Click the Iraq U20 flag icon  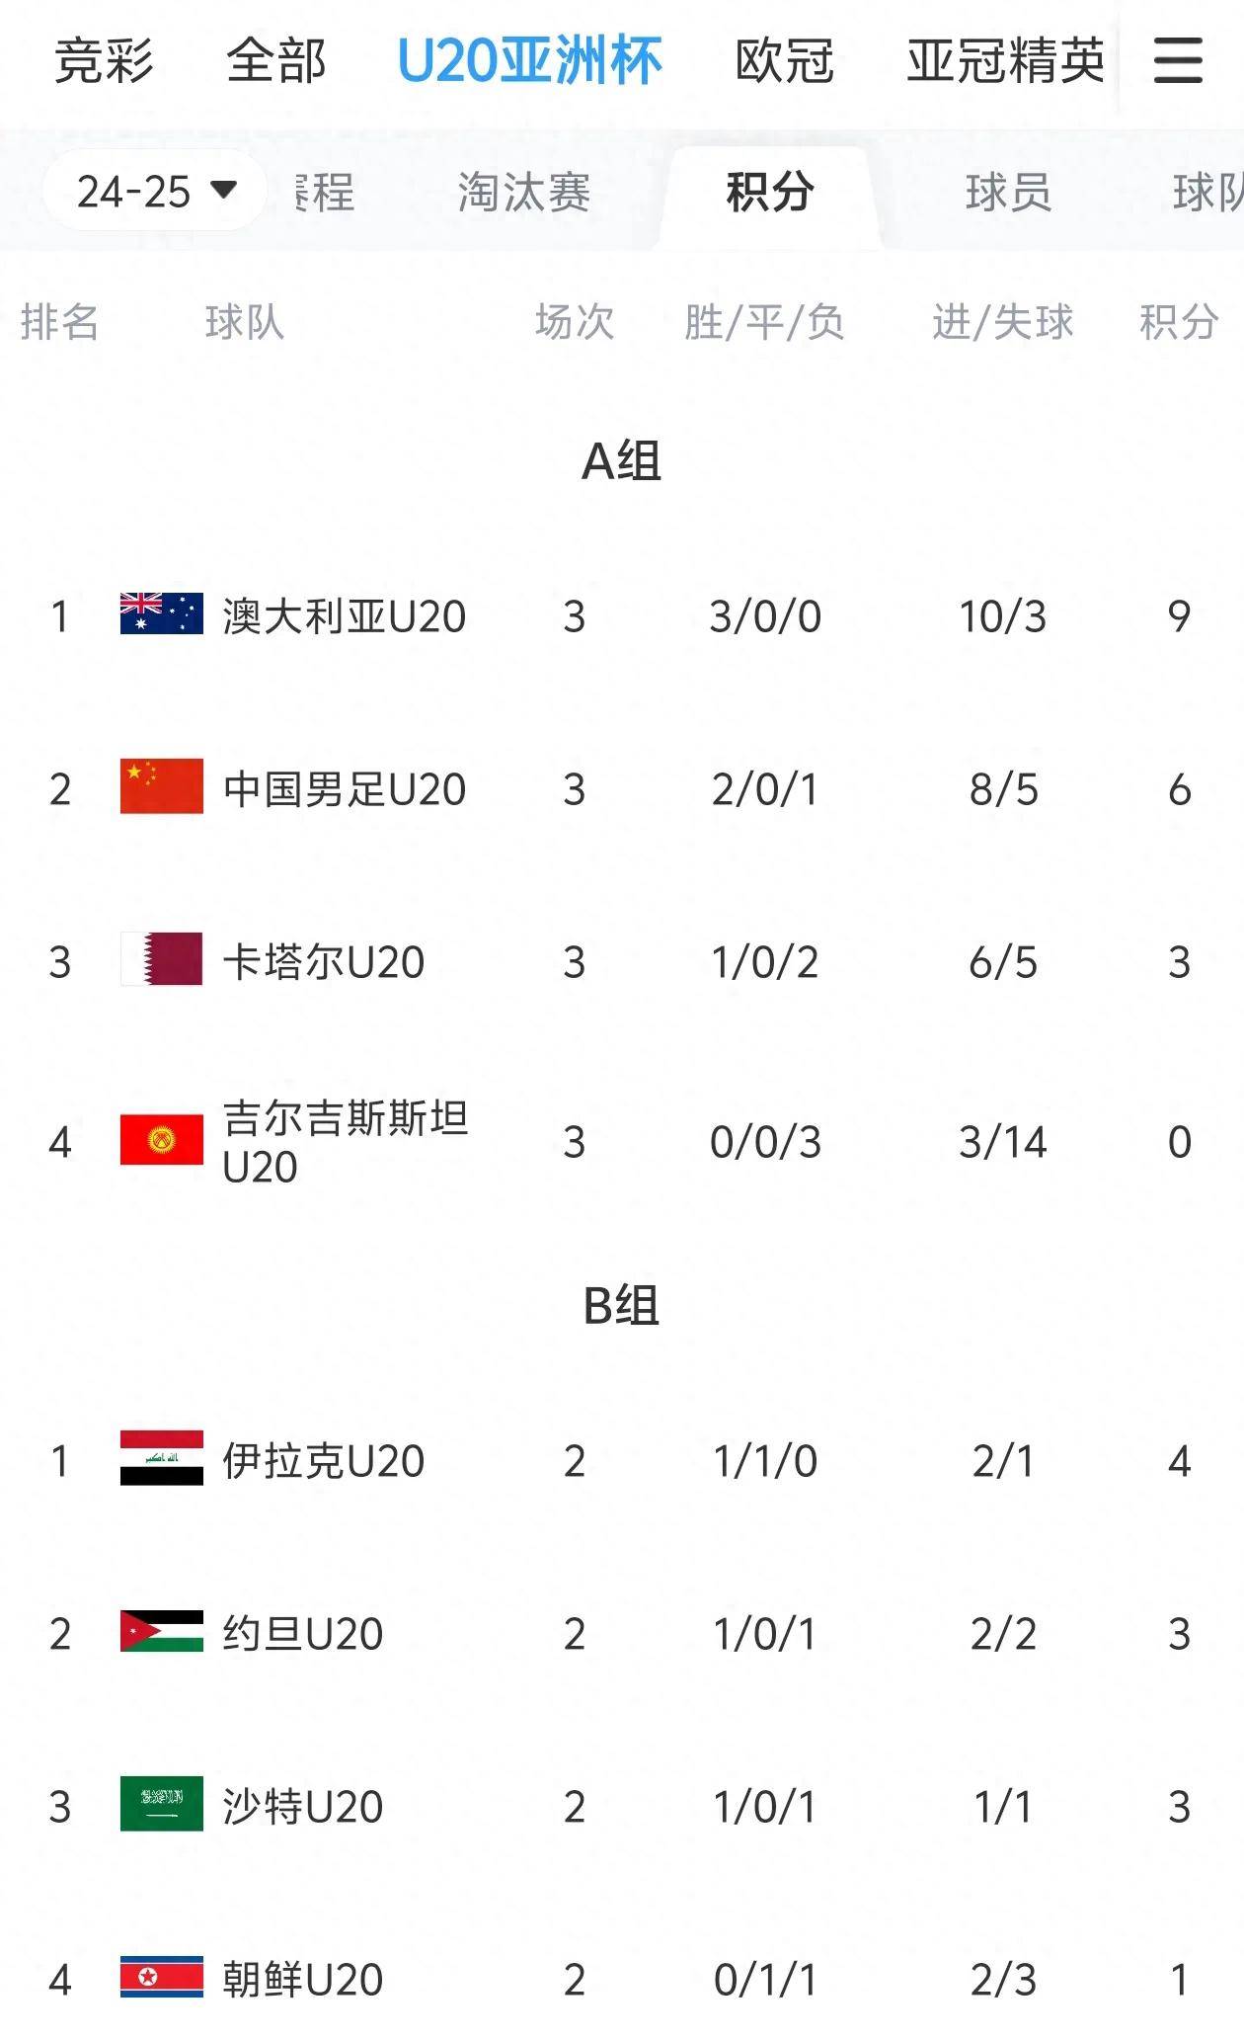[162, 1458]
